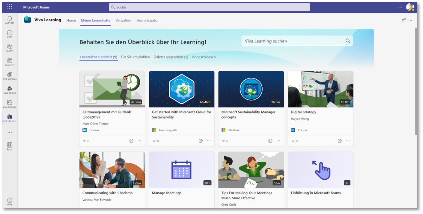Image resolution: width=423 pixels, height=214 pixels.
Task: Open more options for Zeitmanagement mit Outlook
Action: [x=139, y=141]
